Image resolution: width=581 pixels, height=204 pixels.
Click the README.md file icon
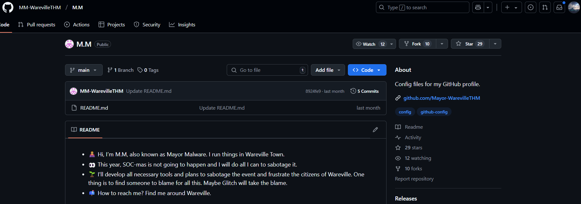74,108
